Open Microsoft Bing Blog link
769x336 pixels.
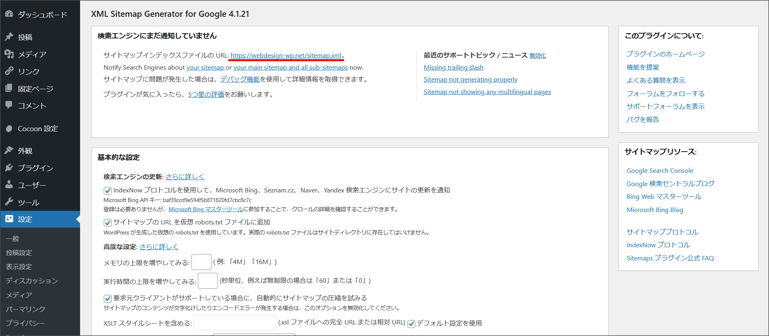click(654, 210)
